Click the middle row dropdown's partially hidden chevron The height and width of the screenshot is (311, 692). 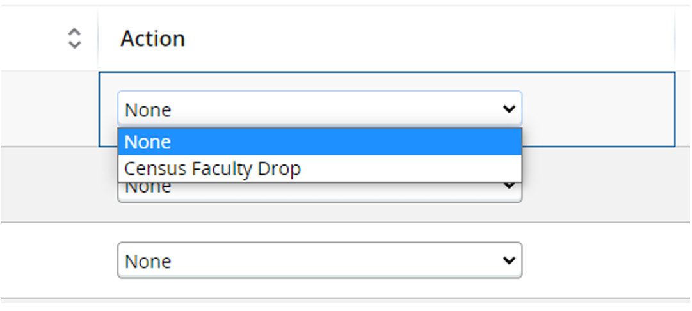(509, 187)
